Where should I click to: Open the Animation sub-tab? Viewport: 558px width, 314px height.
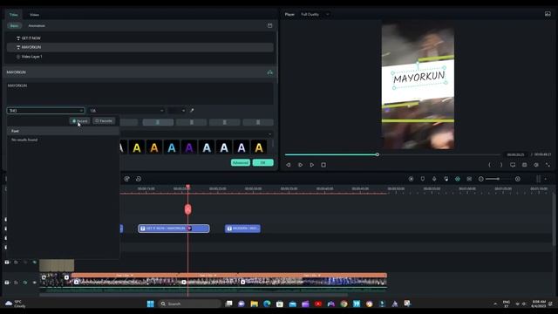[x=37, y=25]
